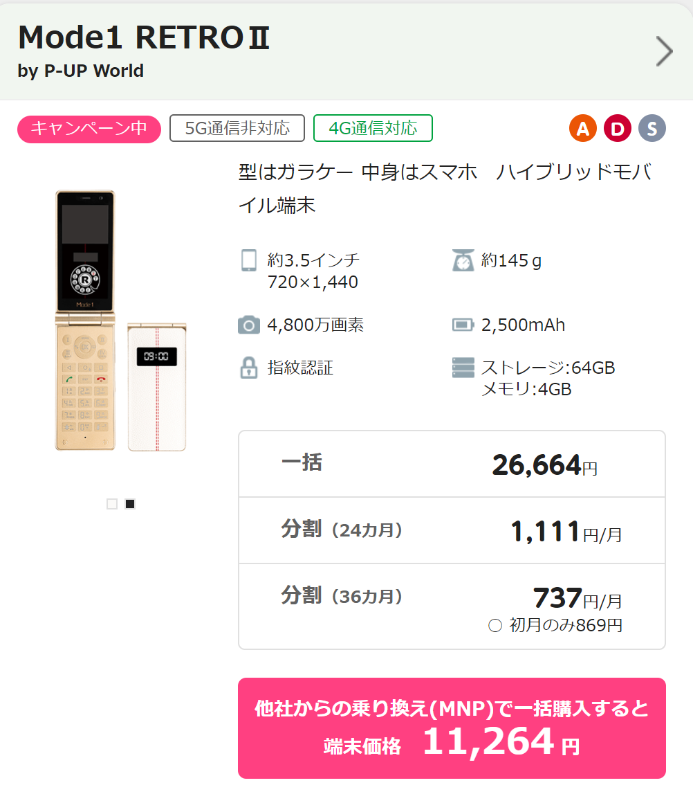Click the 5G通信非対応 tag
Screen dimensions: 693x812
(x=237, y=128)
